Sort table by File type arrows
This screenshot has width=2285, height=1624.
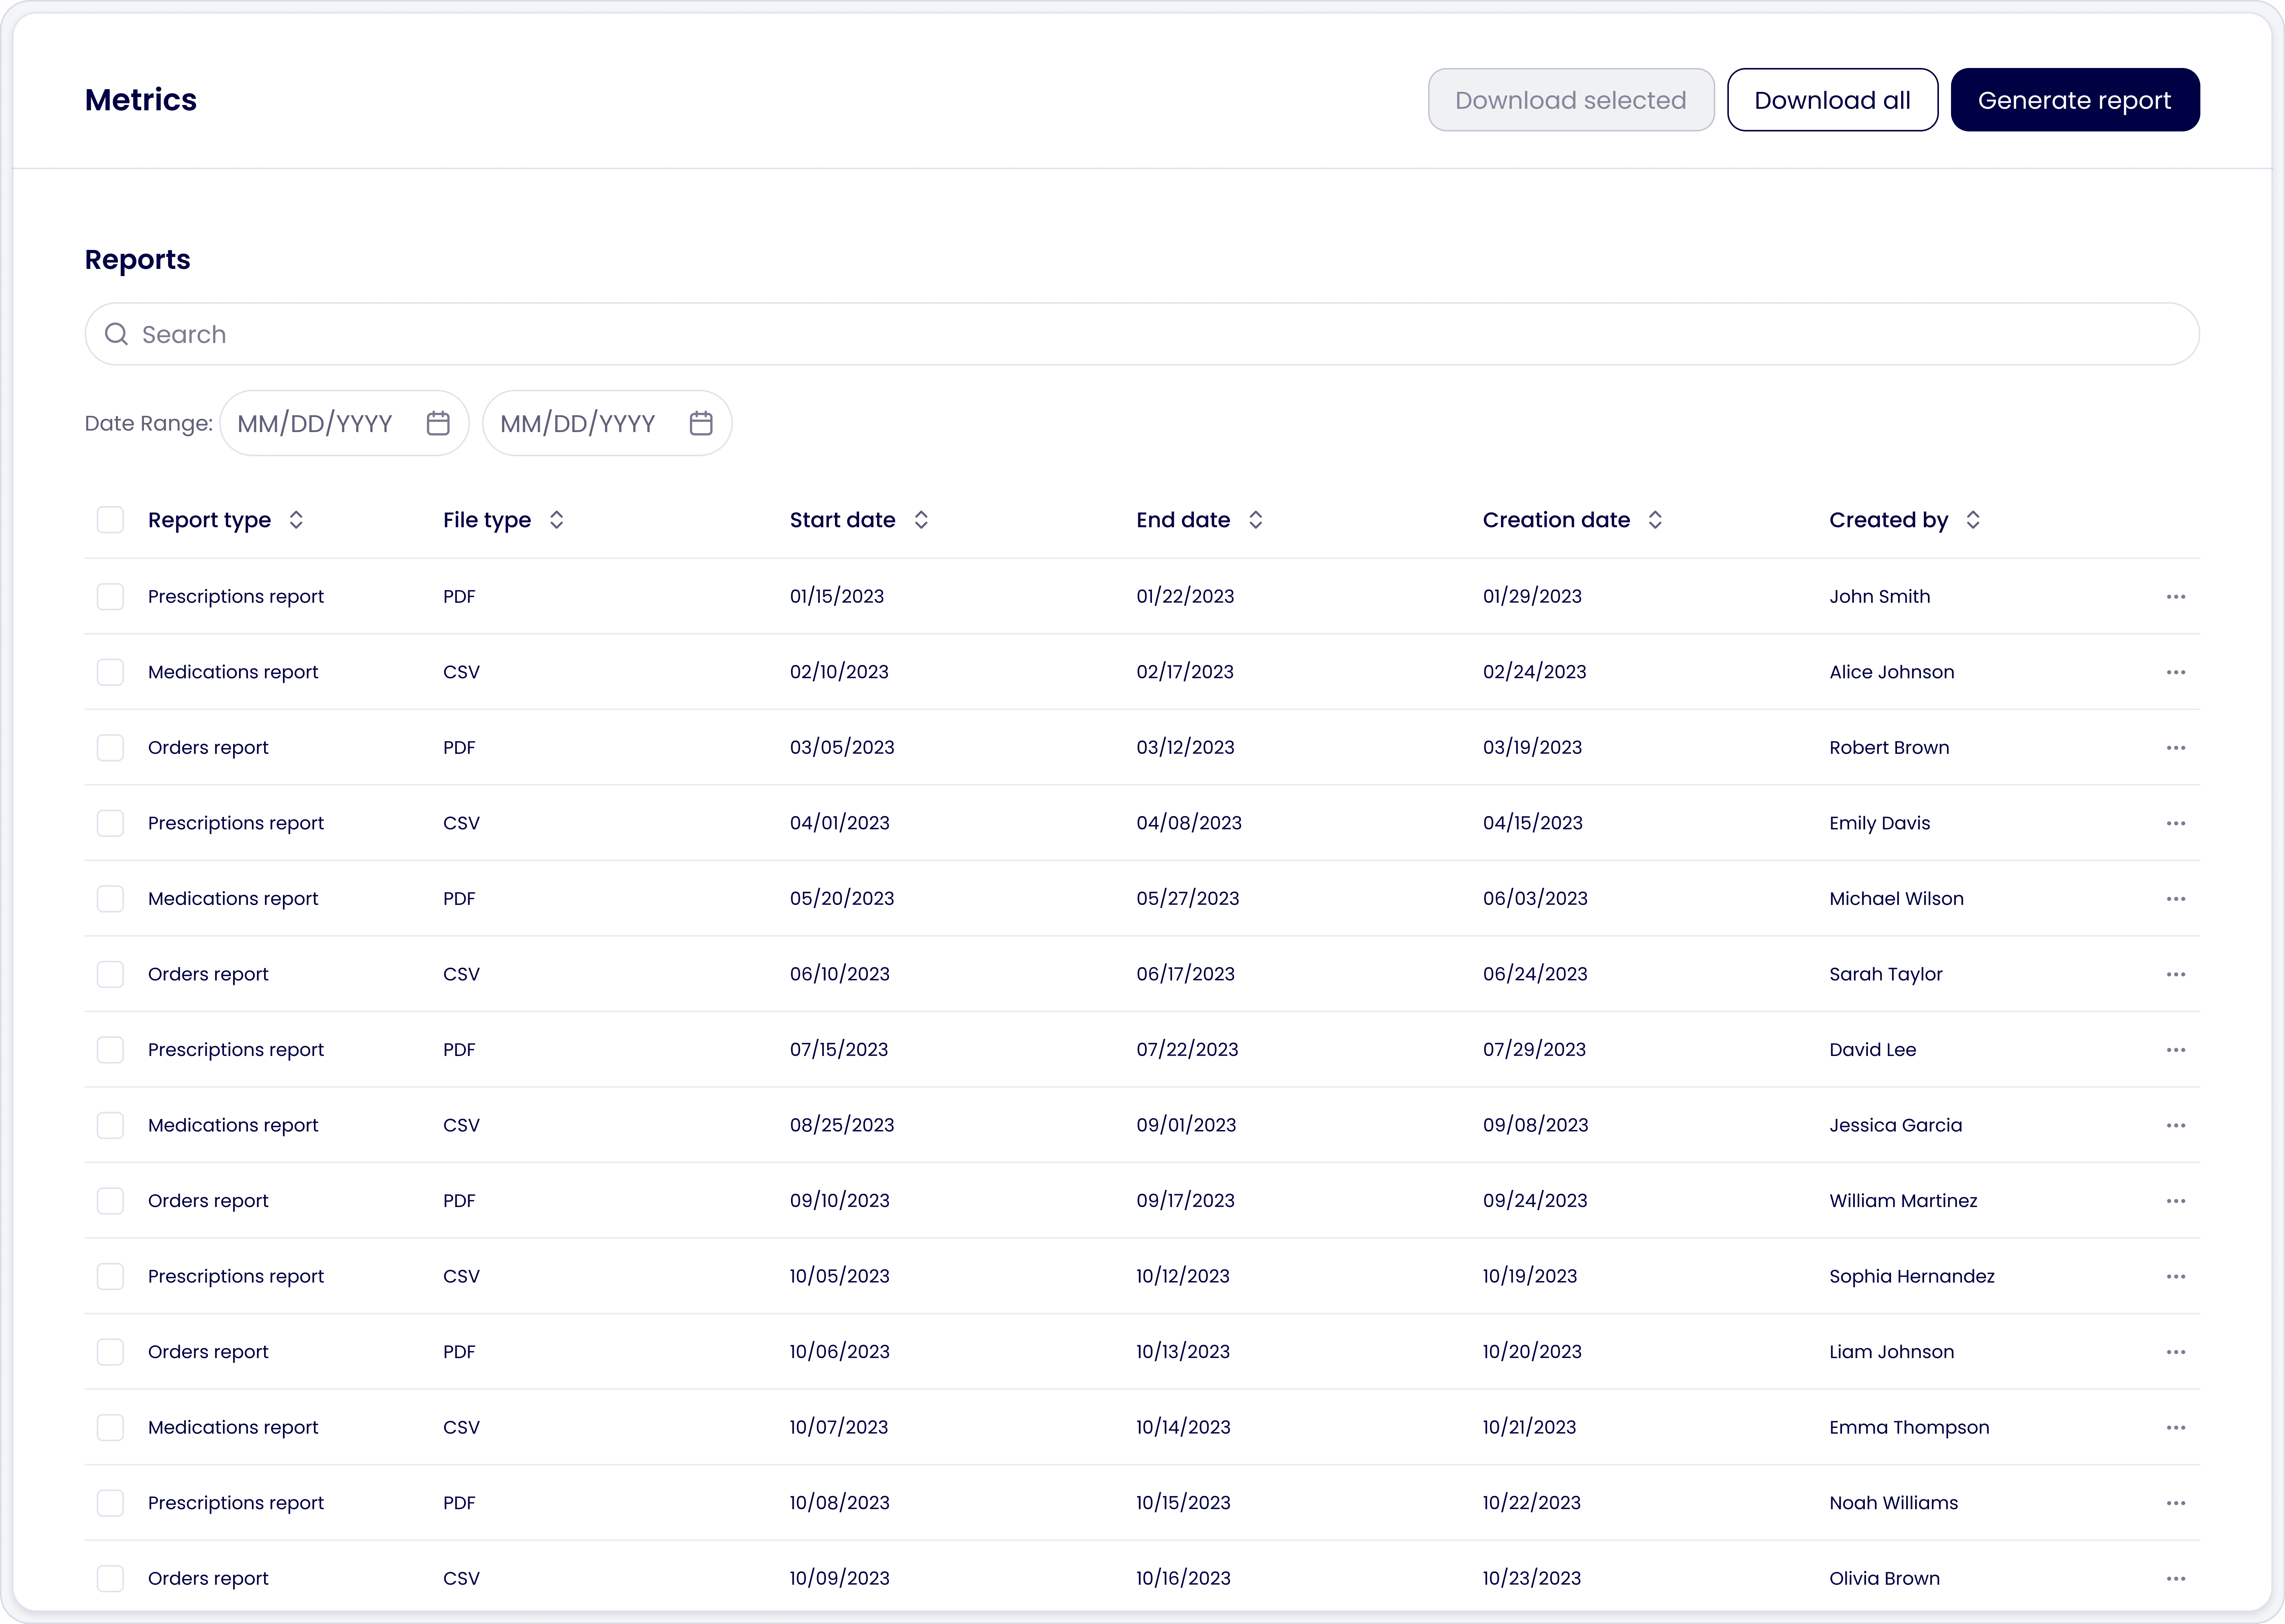pyautogui.click(x=556, y=520)
